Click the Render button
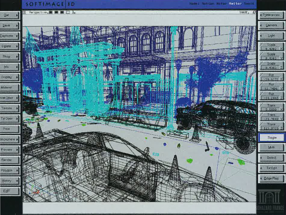This screenshot has height=215, width=286. (x=10, y=160)
